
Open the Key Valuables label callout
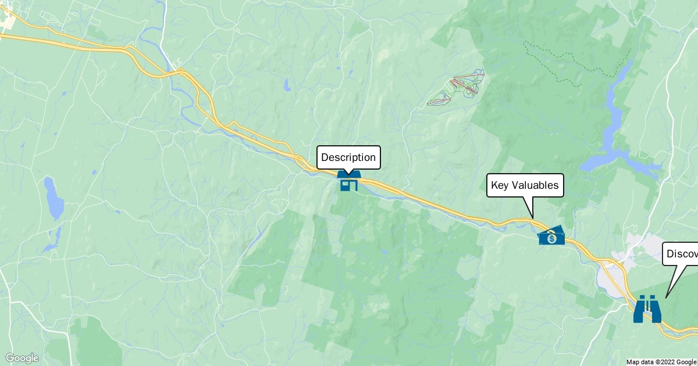(x=525, y=185)
